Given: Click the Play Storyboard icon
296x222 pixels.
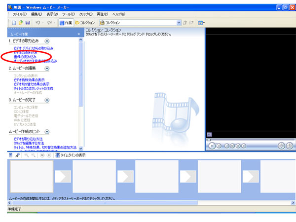Looking at the screenshot, I should click(x=49, y=155).
